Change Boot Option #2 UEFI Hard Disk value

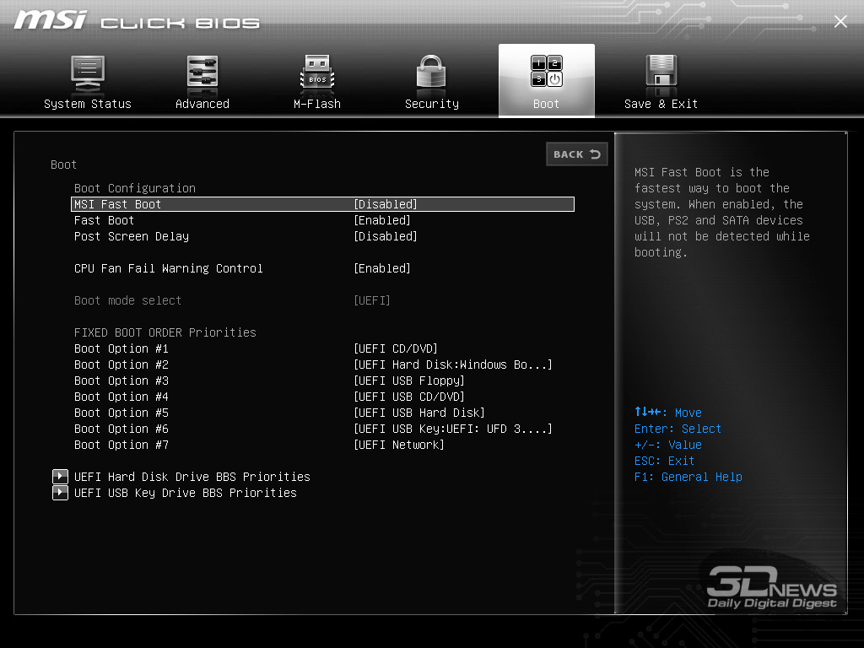click(x=453, y=364)
